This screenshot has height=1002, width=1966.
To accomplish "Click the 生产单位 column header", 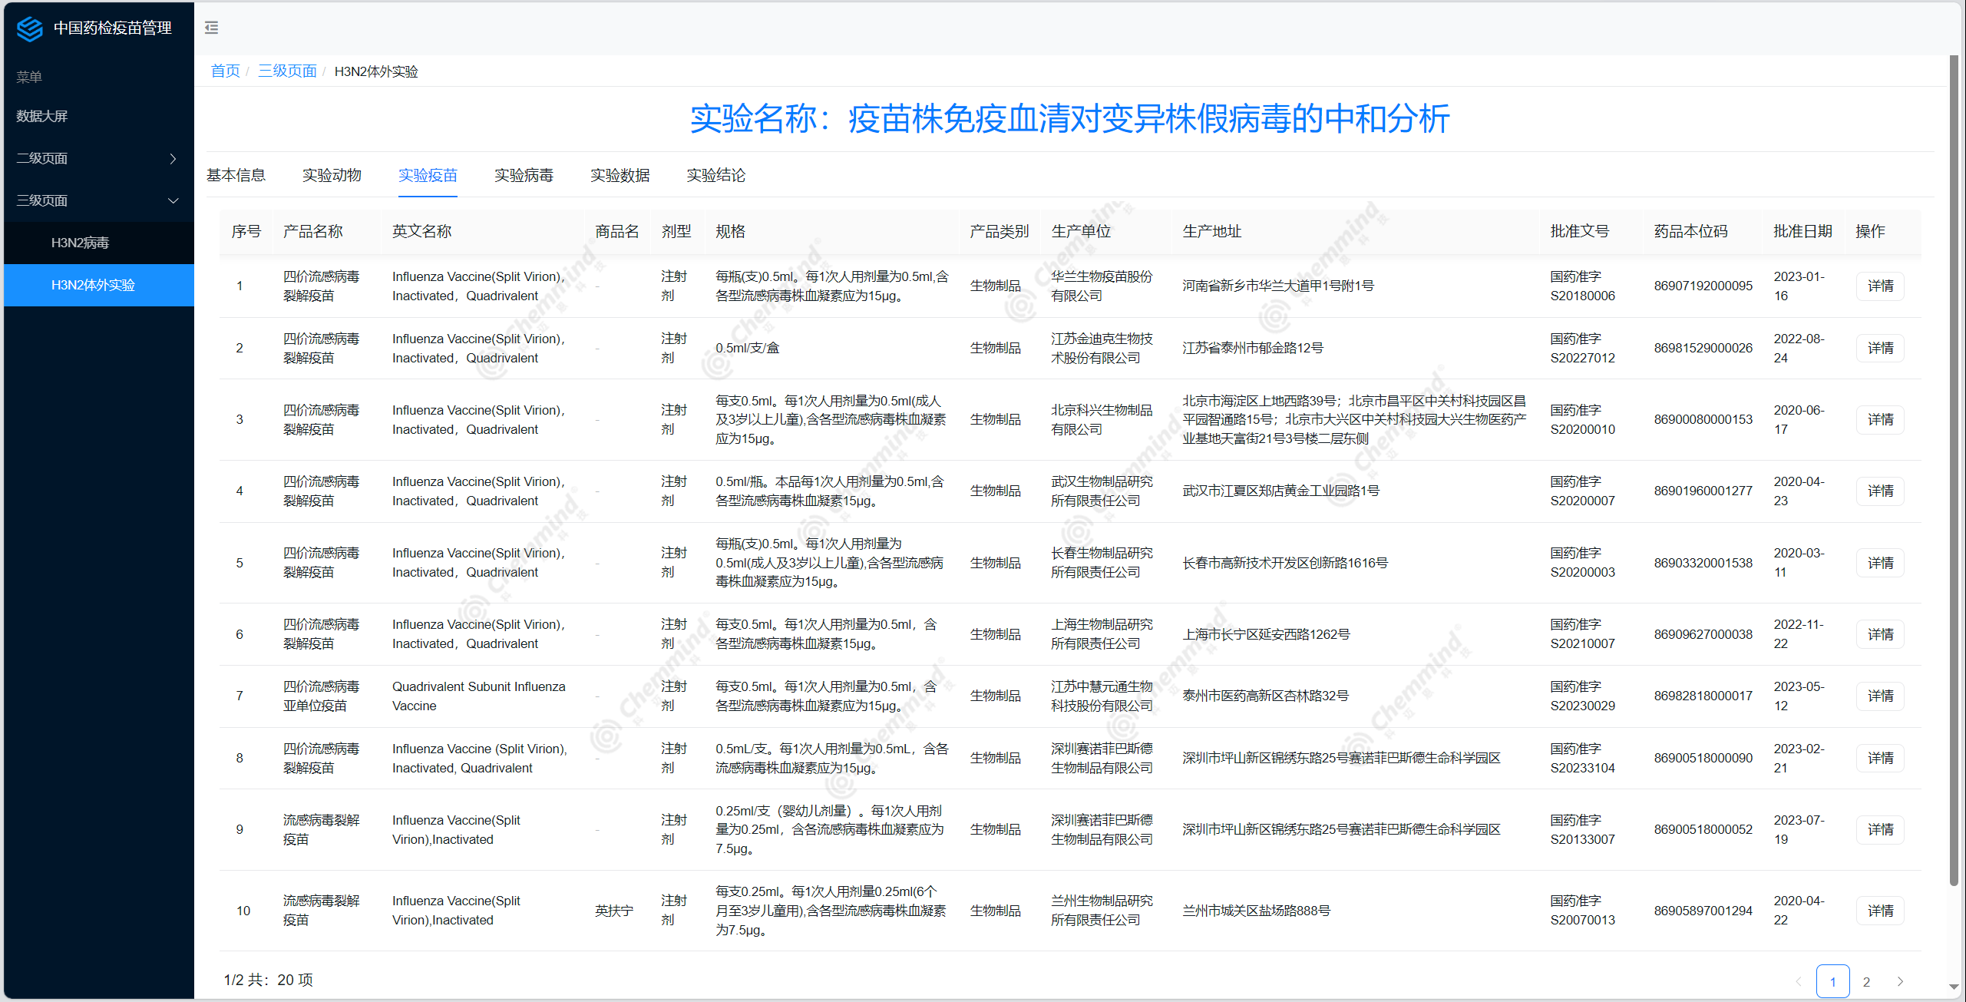I will [x=1080, y=231].
